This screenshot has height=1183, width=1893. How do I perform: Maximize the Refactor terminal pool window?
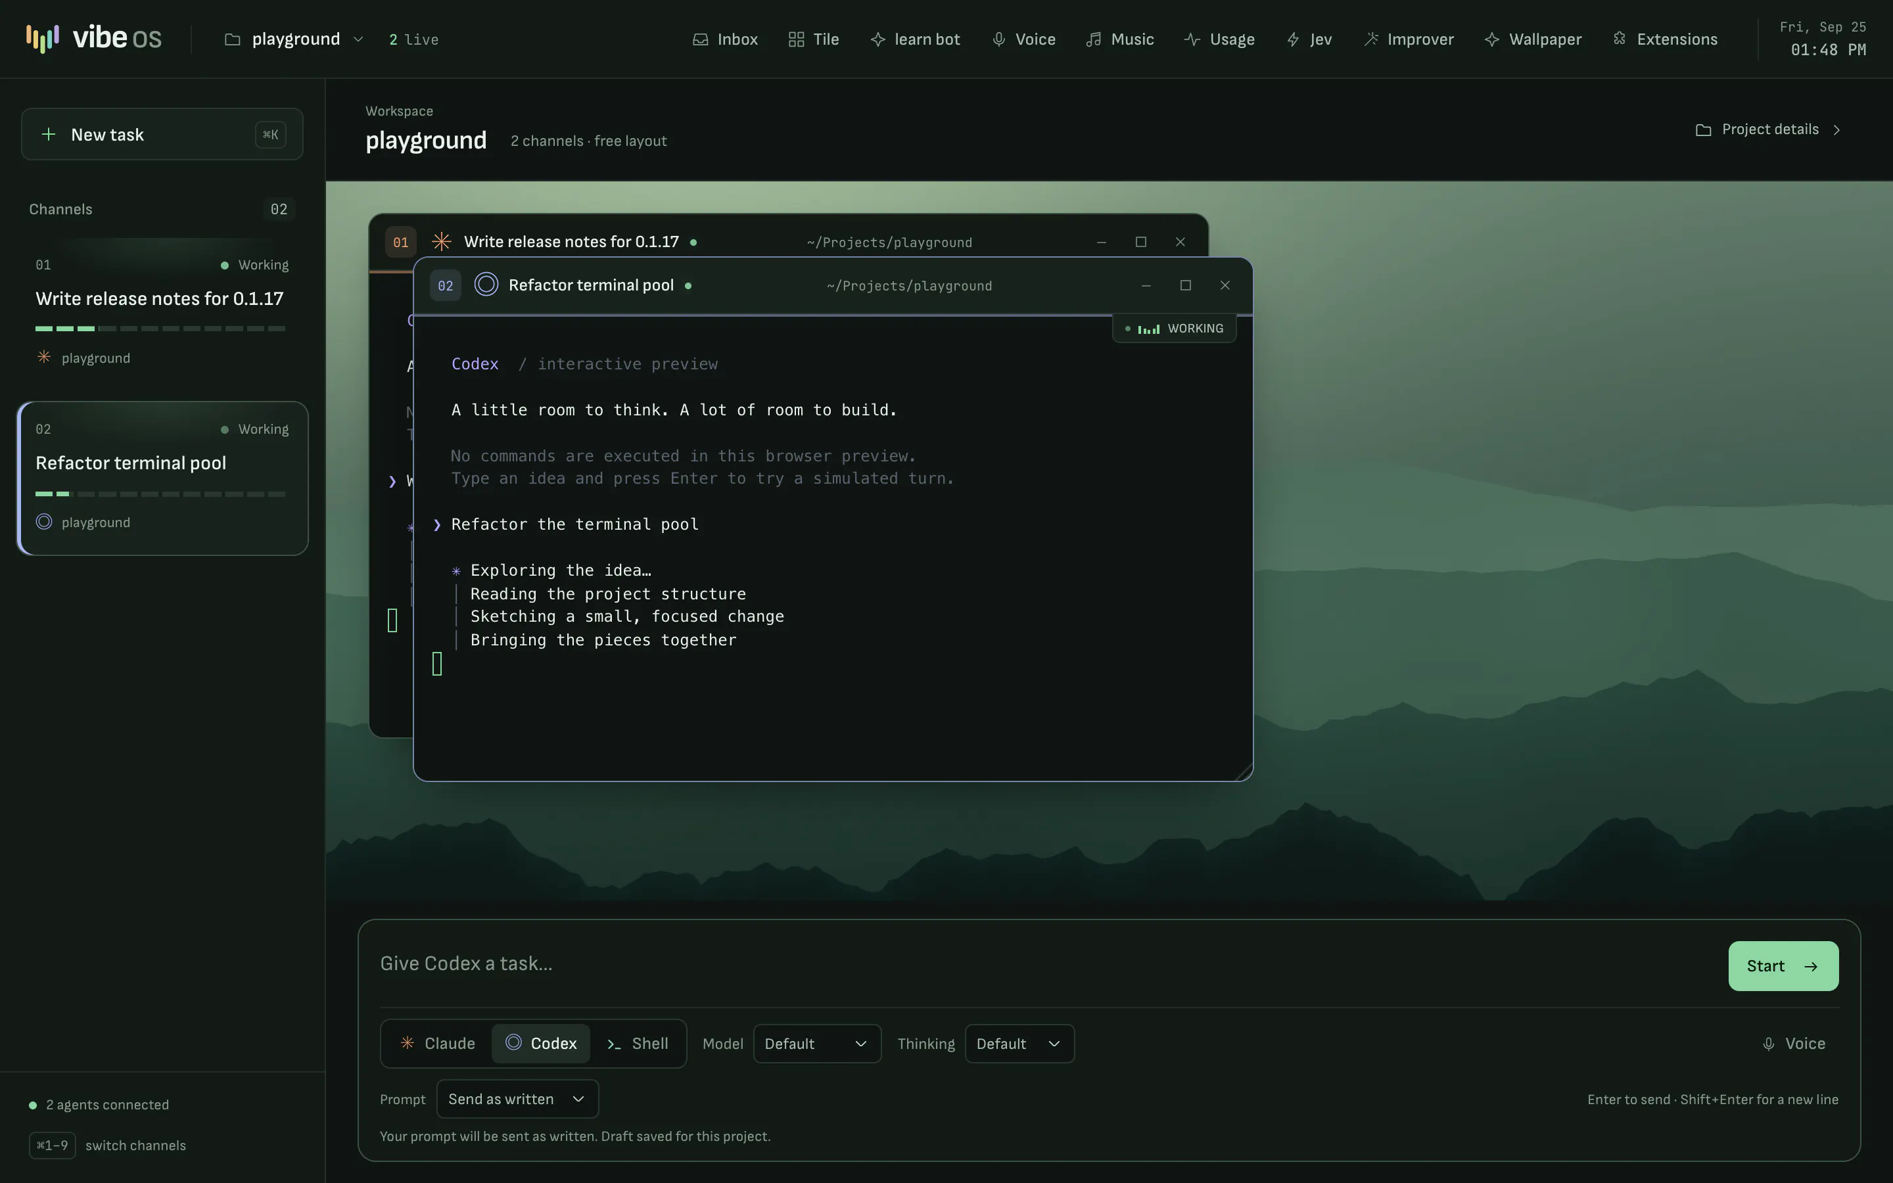1186,286
